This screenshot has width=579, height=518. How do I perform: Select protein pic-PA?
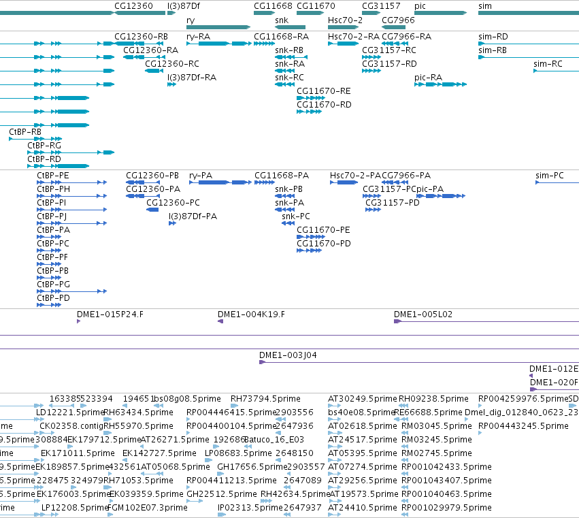(430, 189)
